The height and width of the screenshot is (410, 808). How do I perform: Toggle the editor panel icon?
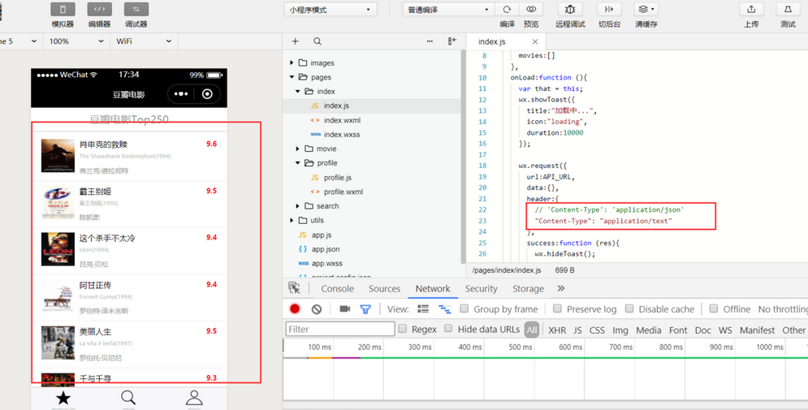[x=99, y=9]
